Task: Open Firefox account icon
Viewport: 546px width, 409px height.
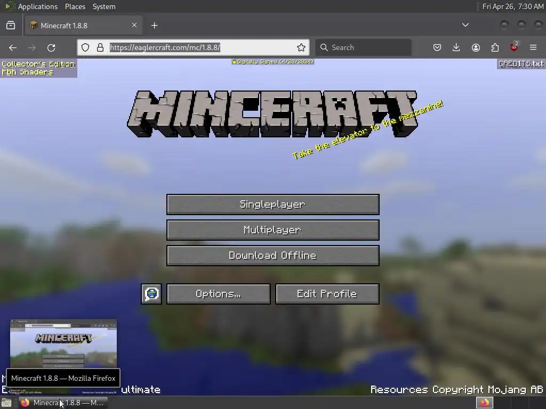Action: tap(476, 47)
